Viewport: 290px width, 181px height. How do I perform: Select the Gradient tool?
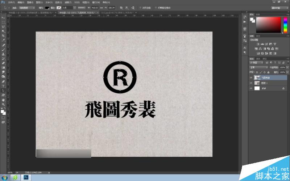3,68
